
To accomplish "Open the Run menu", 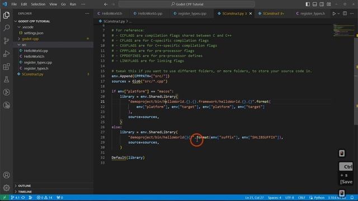I will pyautogui.click(x=73, y=4).
